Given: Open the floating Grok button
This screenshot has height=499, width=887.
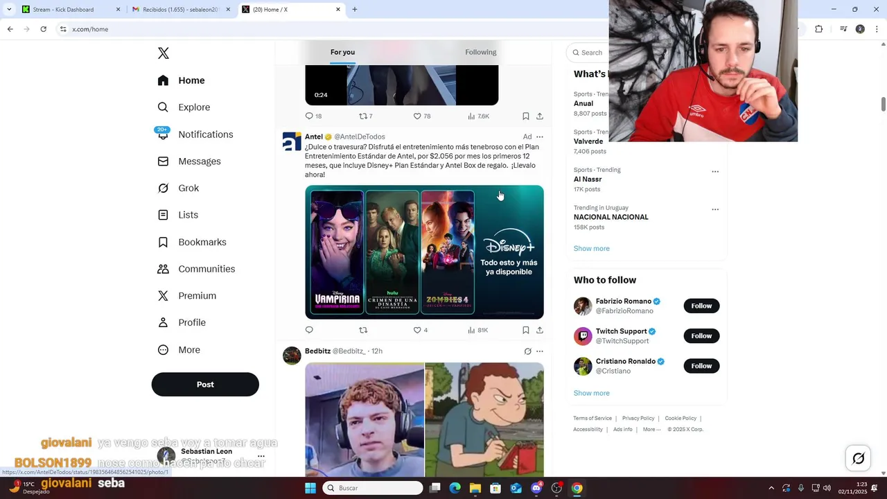Looking at the screenshot, I should pos(858,458).
